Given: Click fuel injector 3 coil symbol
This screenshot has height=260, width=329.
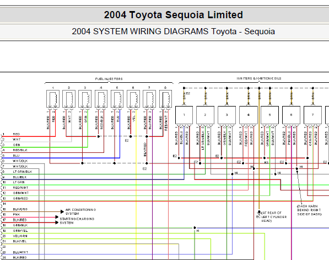Looking at the screenshot, I should [85, 99].
